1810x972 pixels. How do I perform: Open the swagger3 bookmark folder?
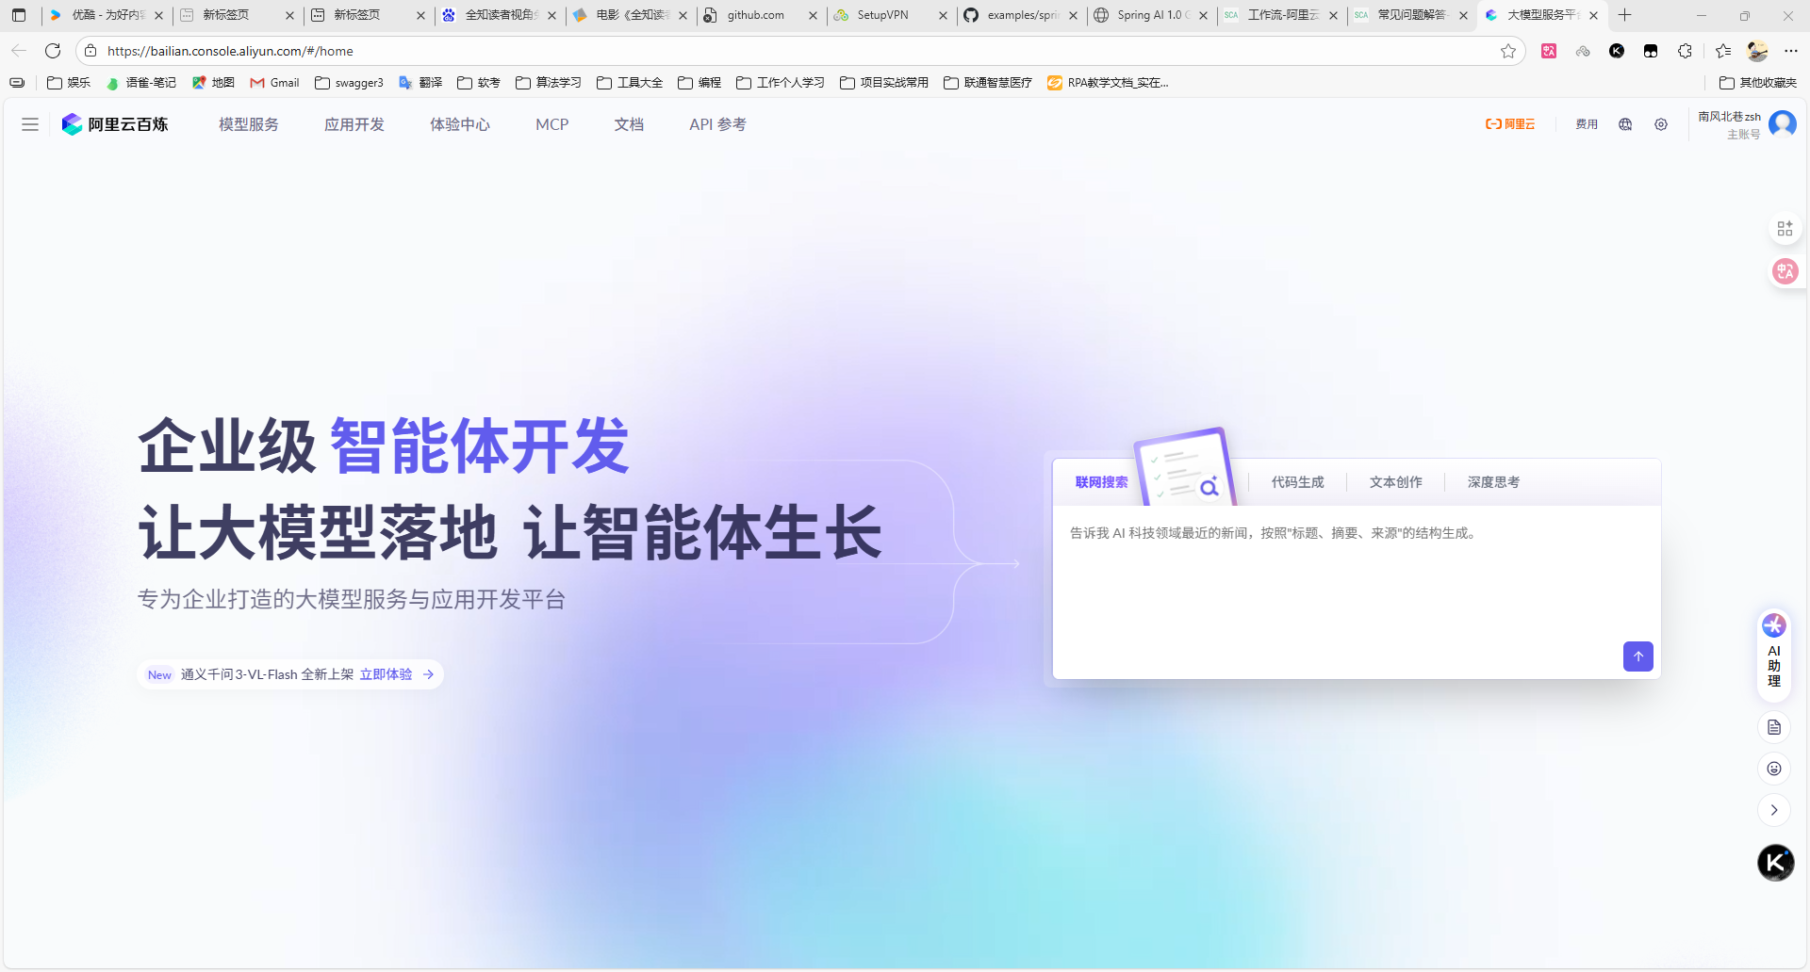point(349,83)
